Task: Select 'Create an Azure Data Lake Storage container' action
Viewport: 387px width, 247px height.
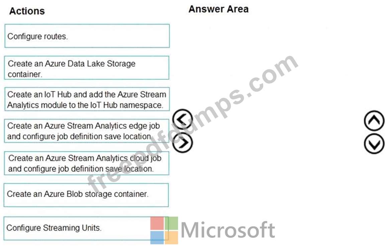Action: 87,68
